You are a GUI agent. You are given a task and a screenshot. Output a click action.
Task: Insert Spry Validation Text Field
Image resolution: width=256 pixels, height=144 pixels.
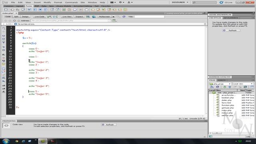(x=93, y=10)
